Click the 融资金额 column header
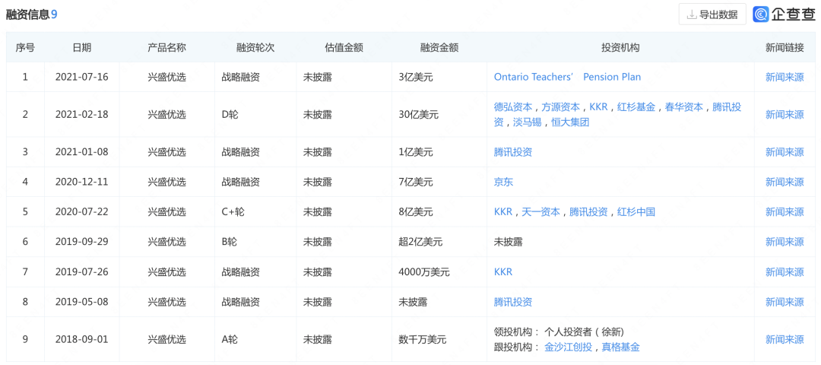The width and height of the screenshot is (821, 365). (x=439, y=47)
